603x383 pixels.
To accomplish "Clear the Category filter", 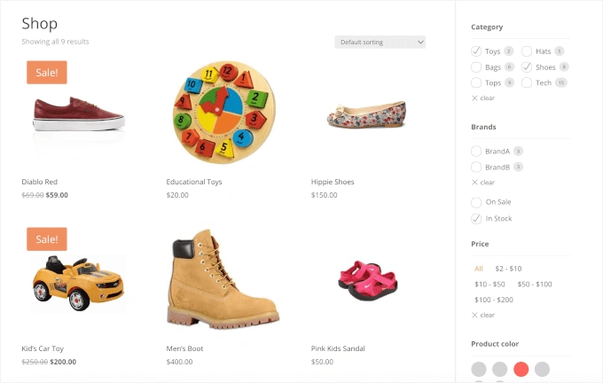I will pyautogui.click(x=483, y=98).
